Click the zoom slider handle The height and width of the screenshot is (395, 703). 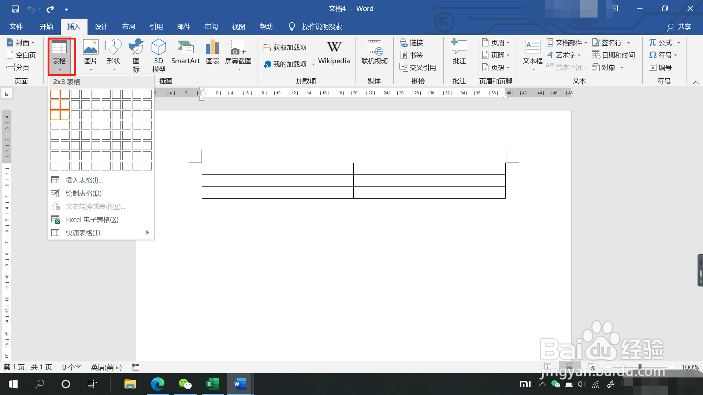pyautogui.click(x=640, y=367)
